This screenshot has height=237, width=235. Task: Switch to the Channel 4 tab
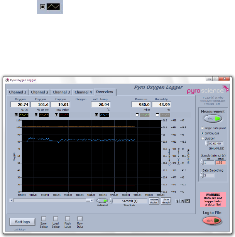pos(83,92)
